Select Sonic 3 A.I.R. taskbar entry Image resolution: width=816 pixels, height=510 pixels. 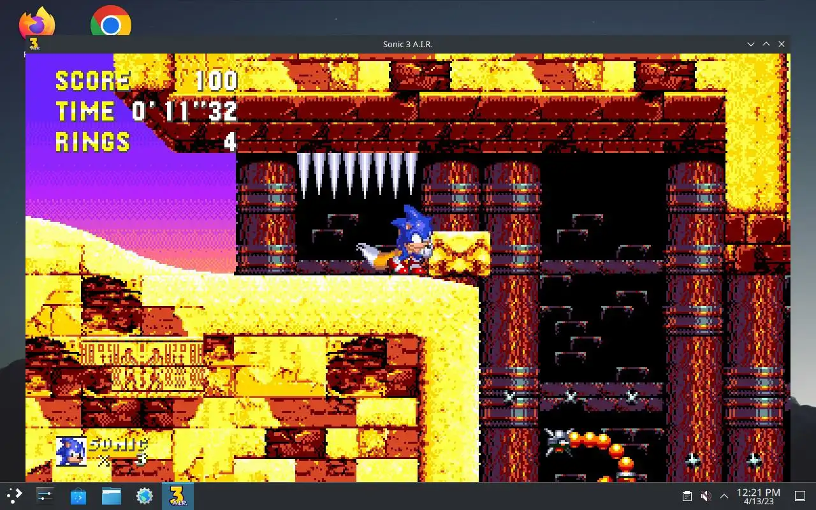178,495
